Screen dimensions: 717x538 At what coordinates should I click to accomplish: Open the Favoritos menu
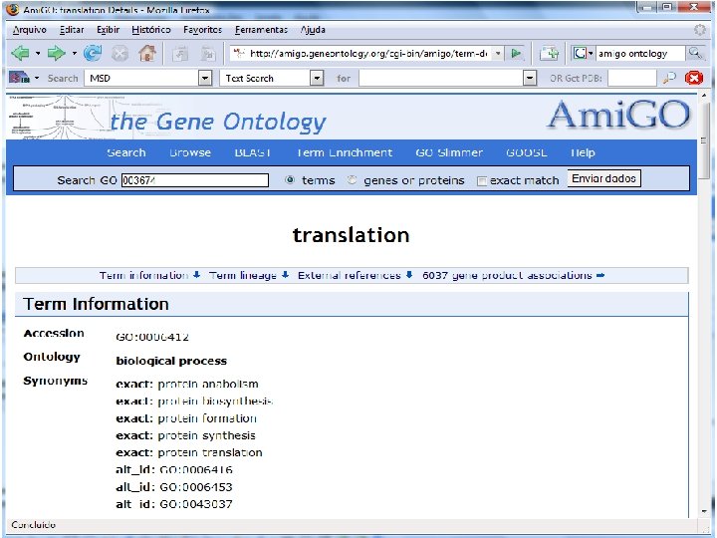tap(202, 30)
